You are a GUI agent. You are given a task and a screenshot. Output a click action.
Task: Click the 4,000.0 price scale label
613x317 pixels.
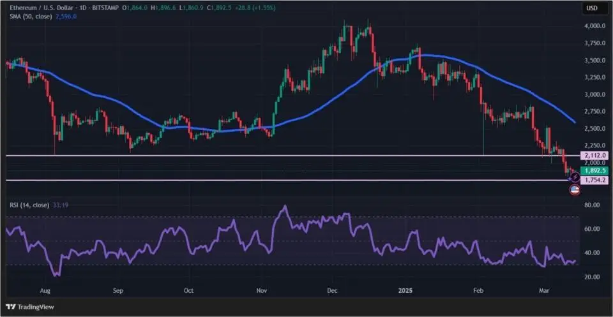coord(593,26)
